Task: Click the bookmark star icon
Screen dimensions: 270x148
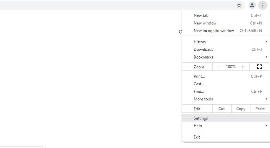Action: 239,5
